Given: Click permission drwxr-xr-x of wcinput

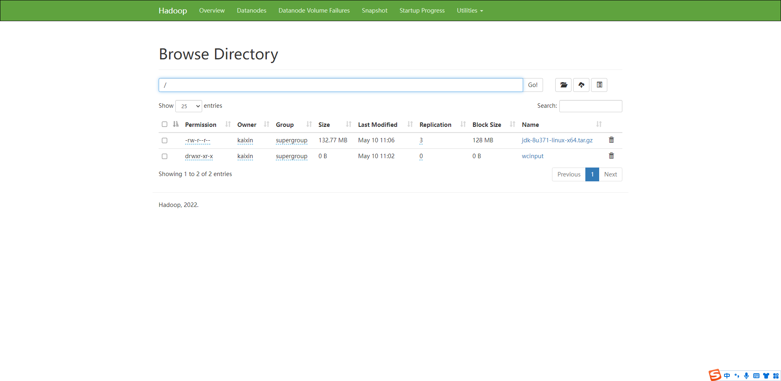Looking at the screenshot, I should click(x=199, y=156).
